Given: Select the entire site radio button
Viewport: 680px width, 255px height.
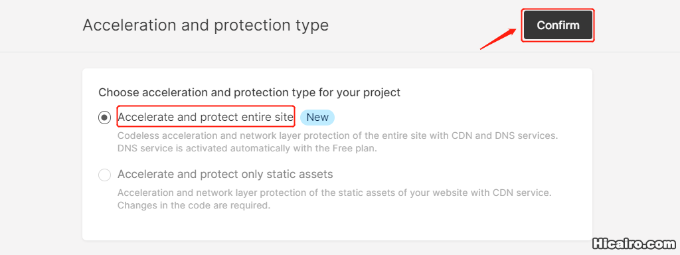Looking at the screenshot, I should point(104,117).
